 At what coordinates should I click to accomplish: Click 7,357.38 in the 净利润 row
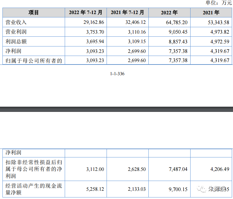178,51
